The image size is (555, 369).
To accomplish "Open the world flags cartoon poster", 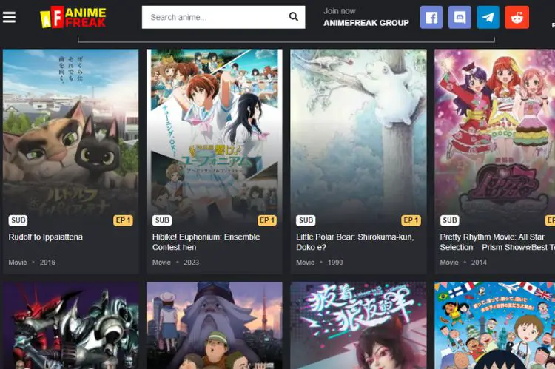I will (x=495, y=325).
